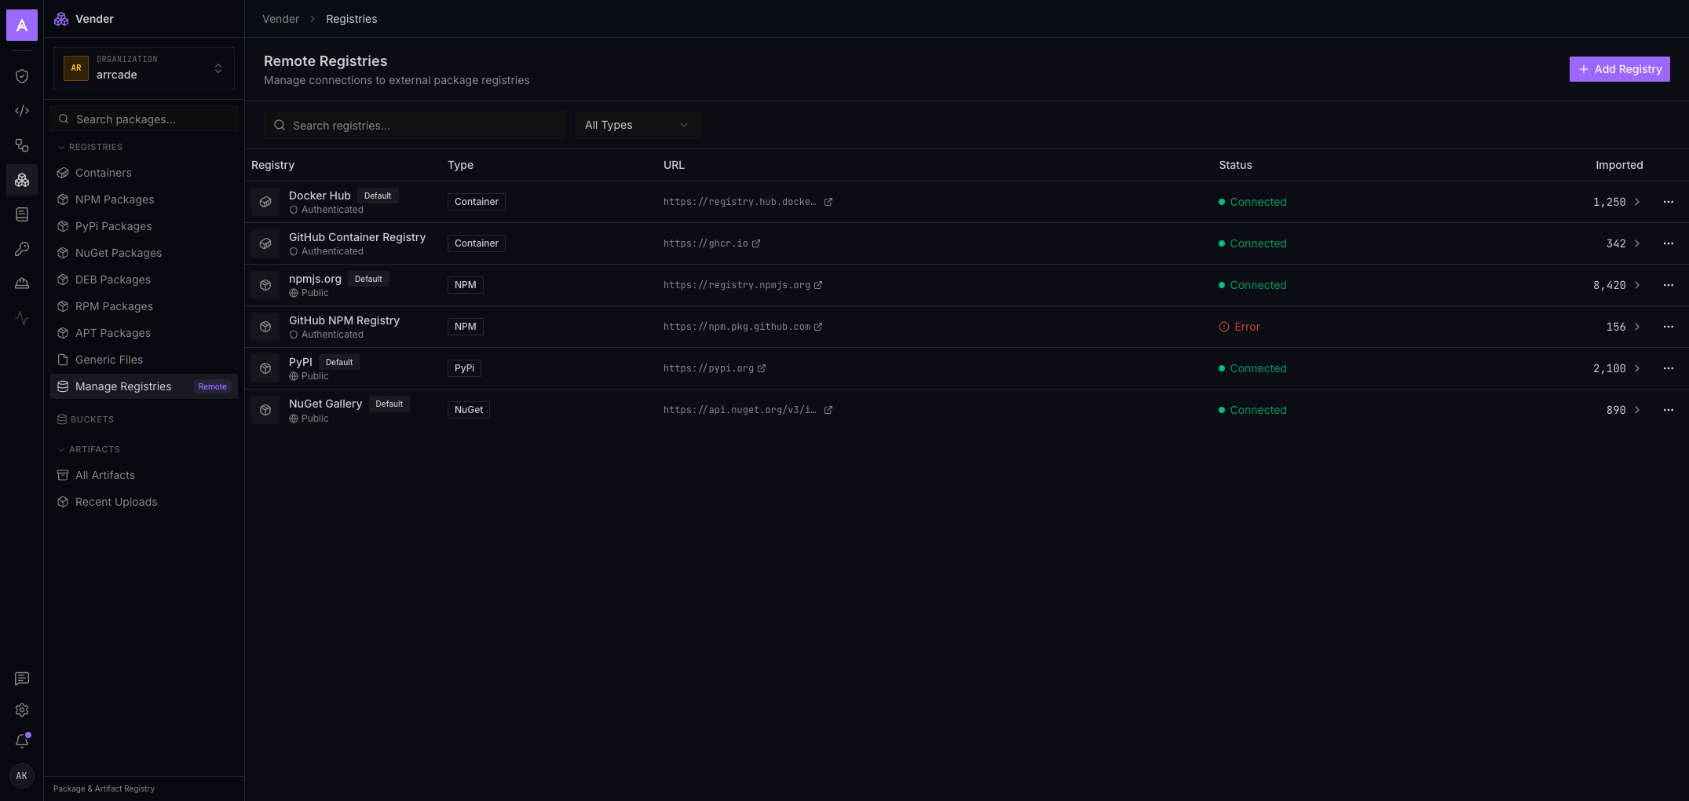Click the Docker Hub container icon tile
The width and height of the screenshot is (1689, 801).
coord(265,202)
